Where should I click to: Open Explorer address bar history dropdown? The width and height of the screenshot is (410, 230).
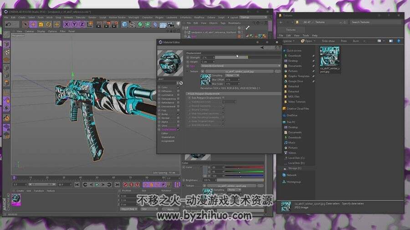pos(340,22)
